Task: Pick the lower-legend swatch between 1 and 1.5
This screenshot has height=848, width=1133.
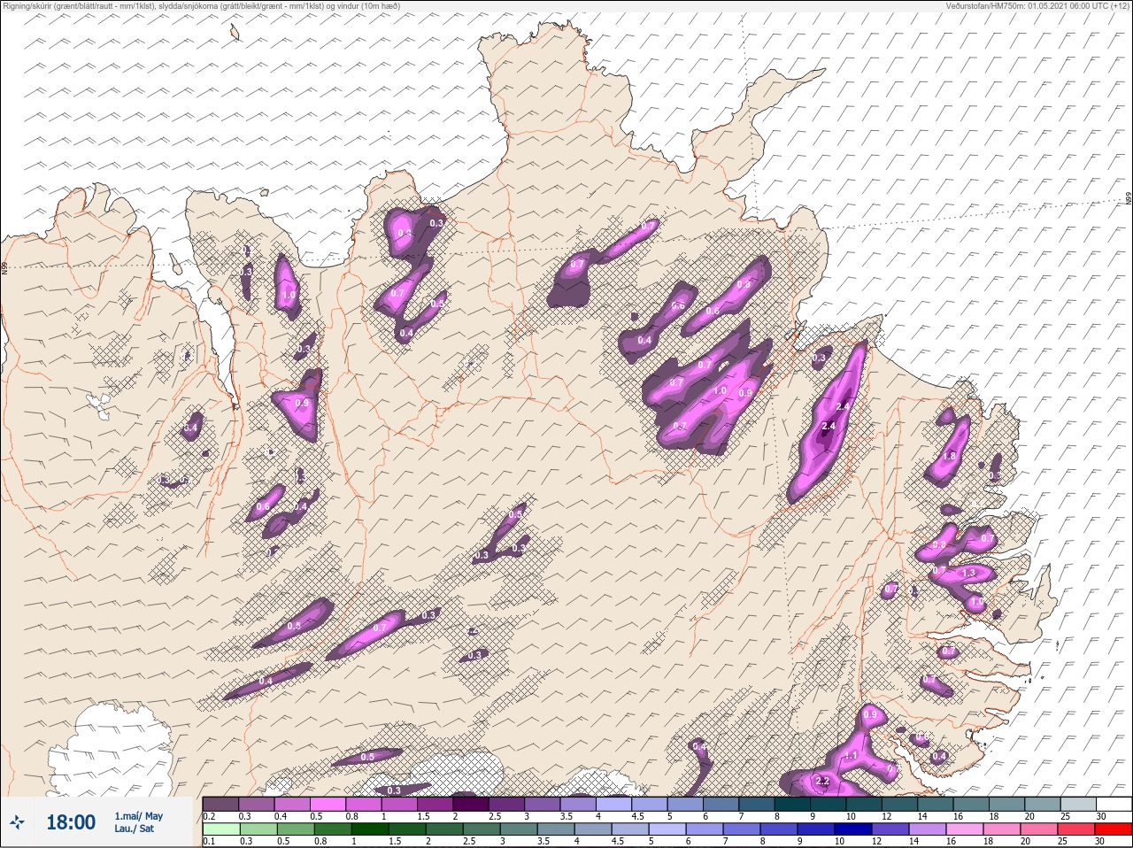Action: (372, 829)
